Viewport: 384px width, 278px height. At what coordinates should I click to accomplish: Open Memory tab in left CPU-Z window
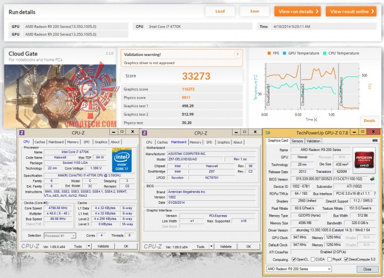pyautogui.click(x=73, y=142)
